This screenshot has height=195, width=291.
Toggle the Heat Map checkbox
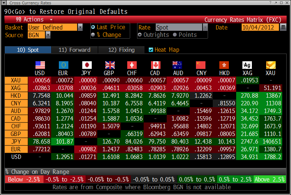click(151, 50)
